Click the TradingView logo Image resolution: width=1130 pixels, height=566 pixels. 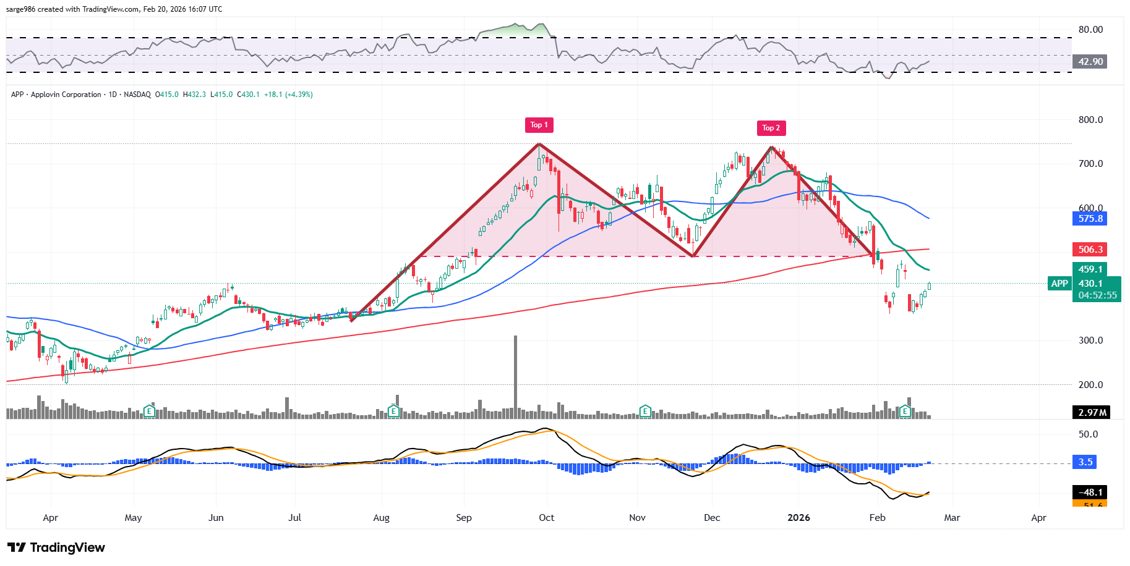click(x=56, y=547)
